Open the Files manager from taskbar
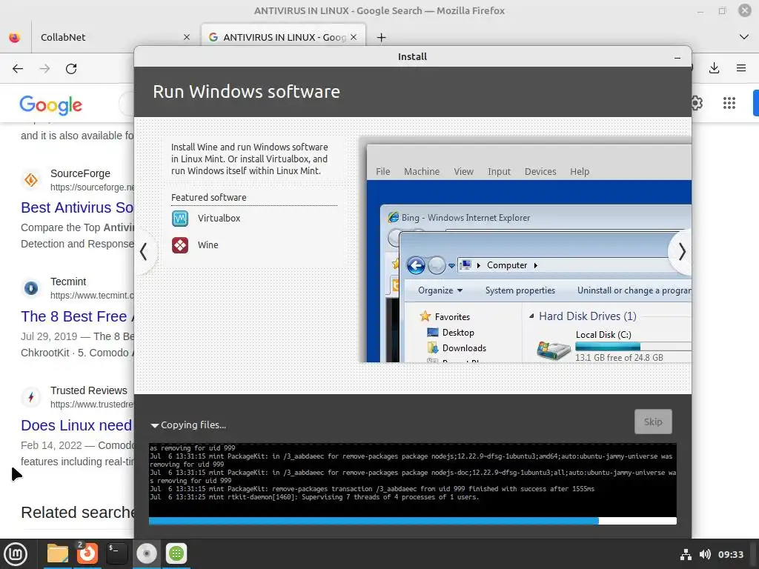Image resolution: width=759 pixels, height=569 pixels. (x=58, y=554)
